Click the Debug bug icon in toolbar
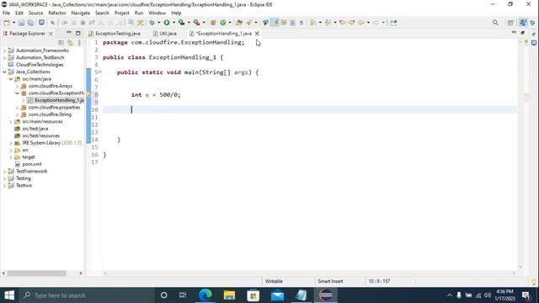Image resolution: width=539 pixels, height=303 pixels. [x=152, y=23]
